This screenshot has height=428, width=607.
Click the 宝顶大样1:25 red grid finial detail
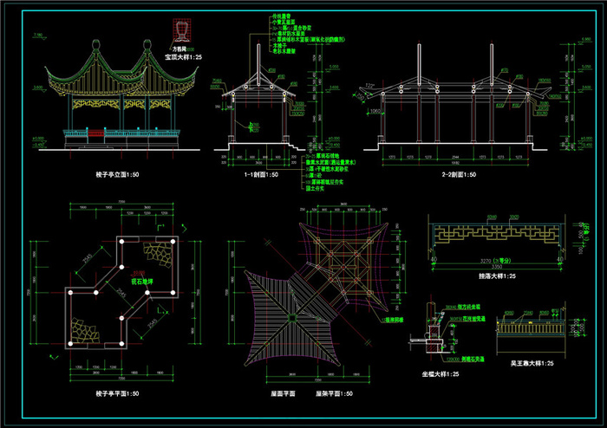181,30
